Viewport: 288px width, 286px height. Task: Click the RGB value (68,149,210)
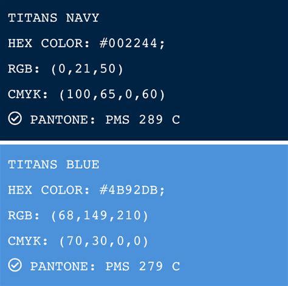(x=100, y=216)
